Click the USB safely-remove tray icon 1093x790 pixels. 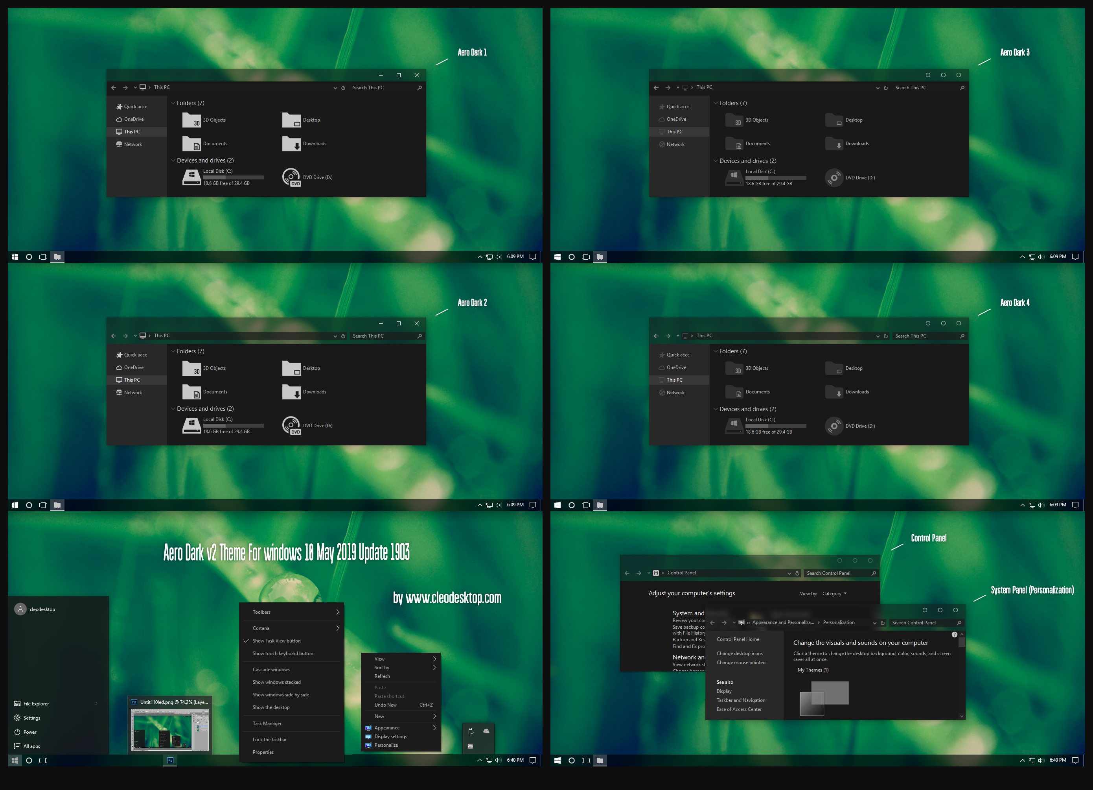[470, 731]
